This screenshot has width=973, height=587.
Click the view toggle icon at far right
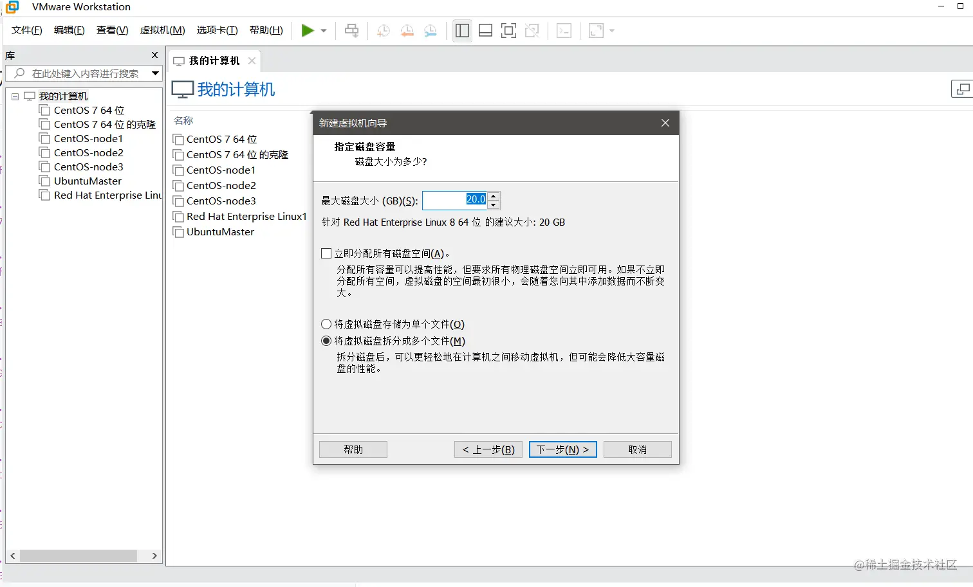[x=961, y=89]
